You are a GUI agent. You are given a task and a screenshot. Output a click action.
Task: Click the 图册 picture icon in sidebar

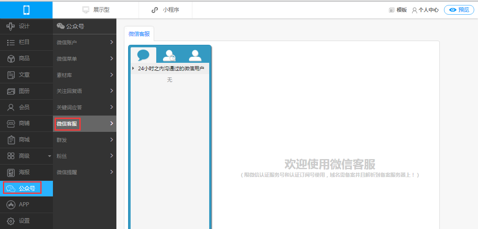(x=11, y=91)
